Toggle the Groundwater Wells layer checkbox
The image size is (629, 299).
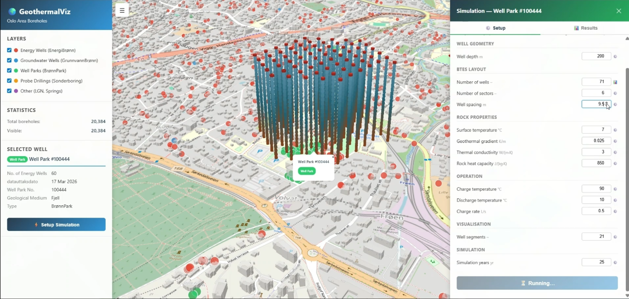click(9, 61)
